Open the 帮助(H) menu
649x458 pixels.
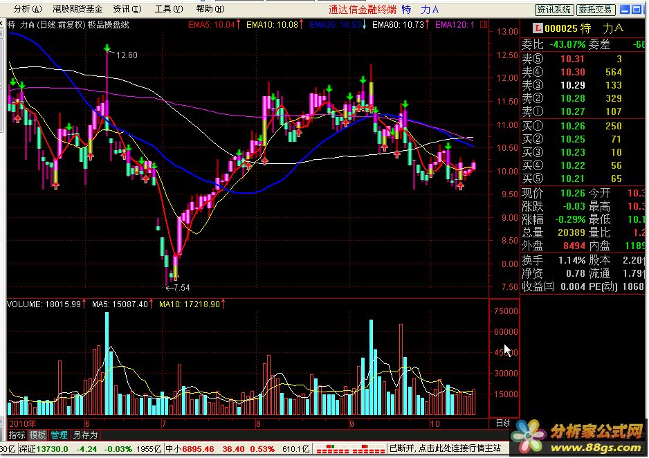click(210, 9)
